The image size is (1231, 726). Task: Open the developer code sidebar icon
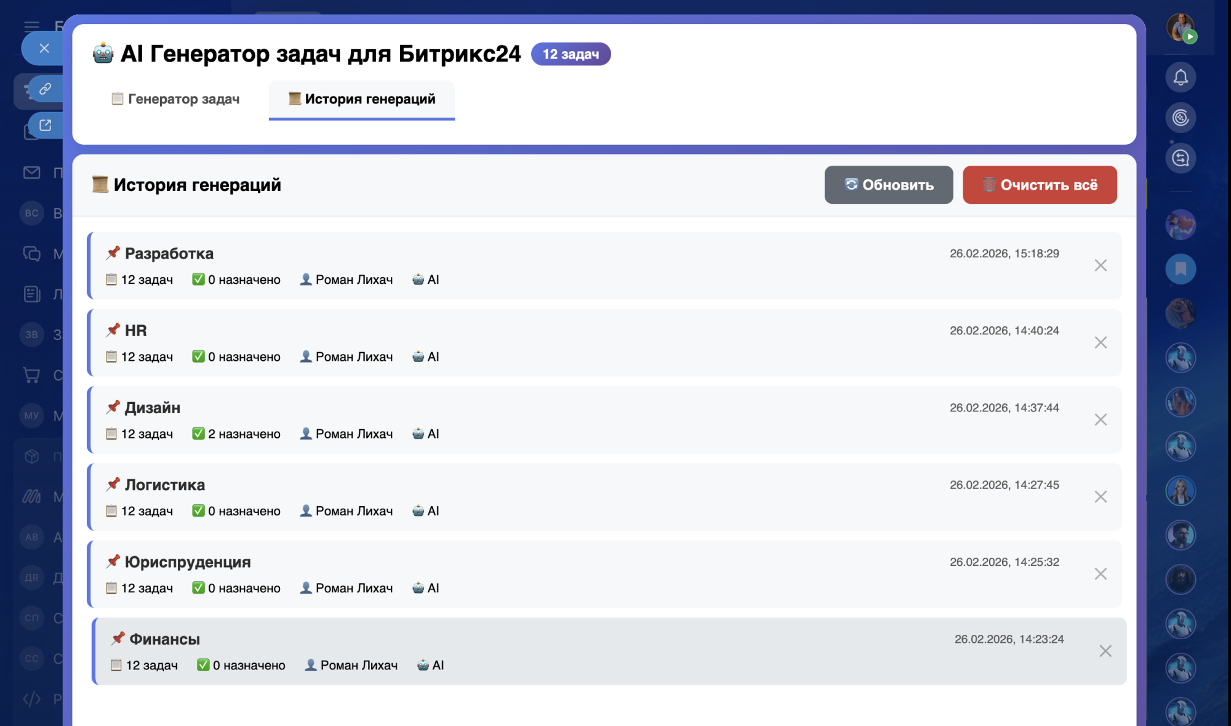coord(32,699)
